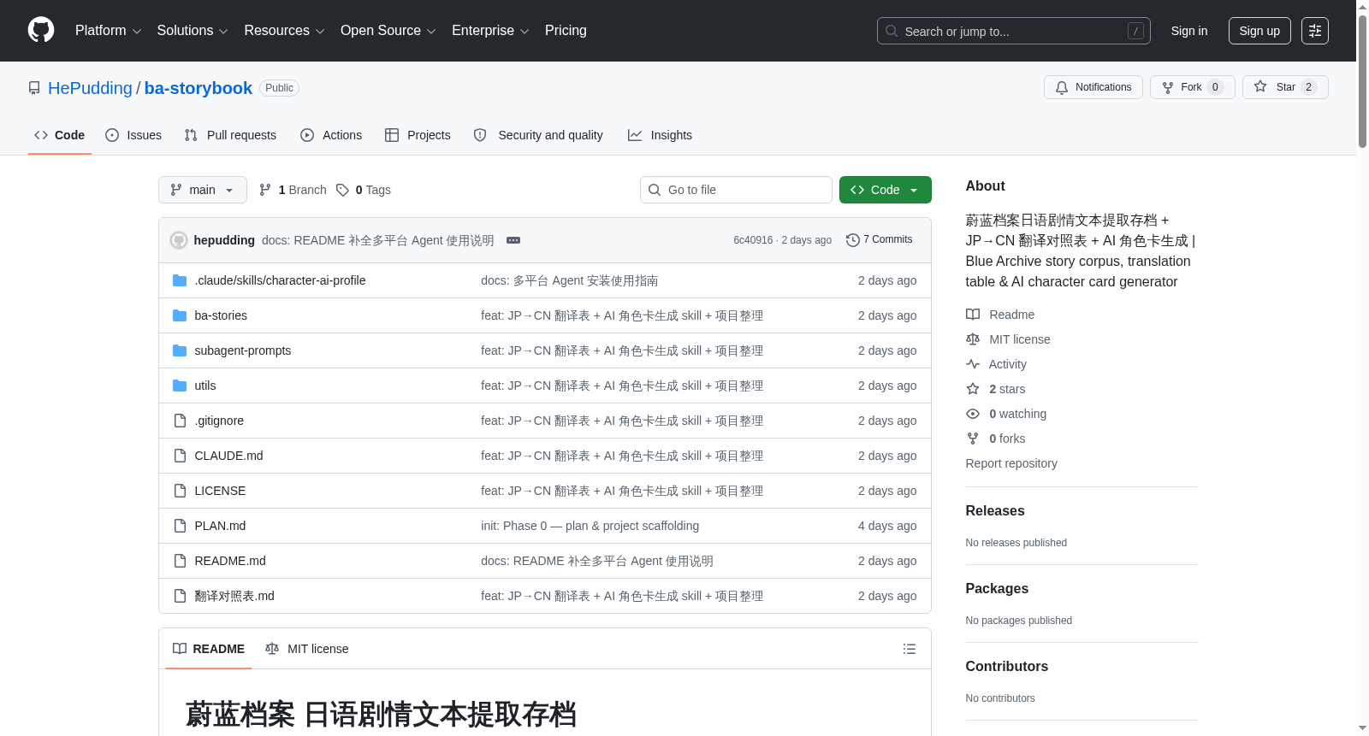
Task: Open the green Code dropdown button
Action: [x=886, y=190]
